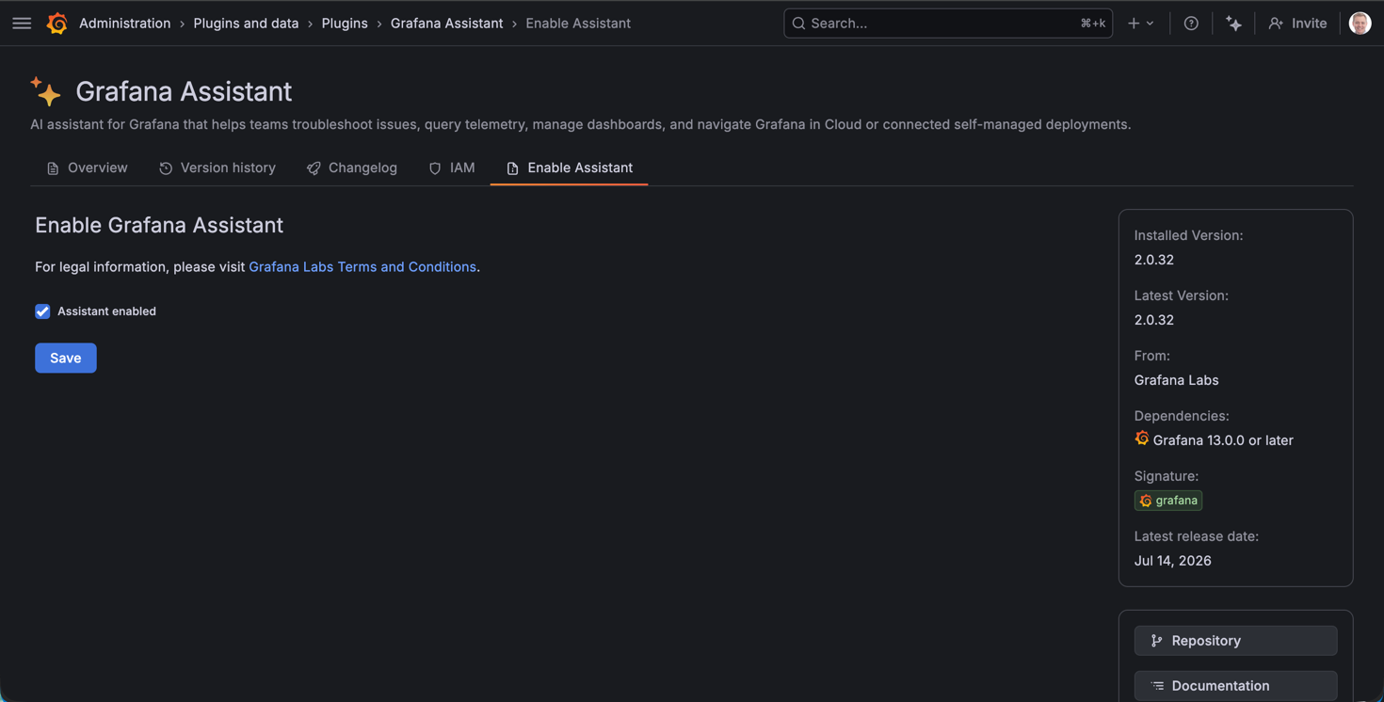Open Grafana Labs Terms and Conditions link
This screenshot has height=702, width=1384.
[362, 267]
